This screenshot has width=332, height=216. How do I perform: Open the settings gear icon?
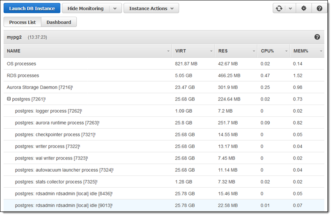coord(304,8)
